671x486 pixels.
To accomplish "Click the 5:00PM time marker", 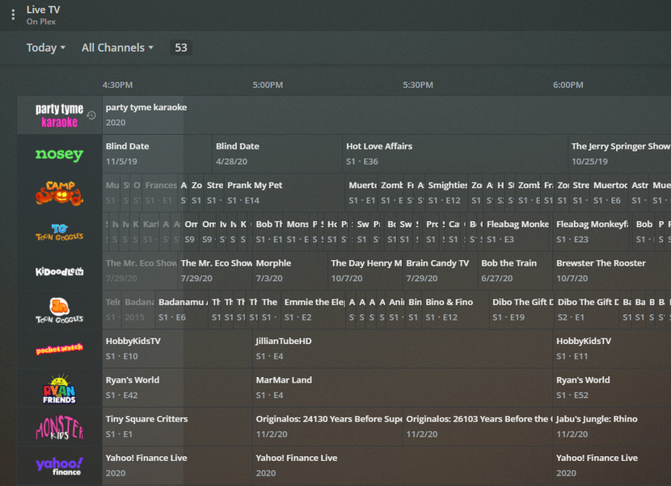I will pyautogui.click(x=268, y=85).
